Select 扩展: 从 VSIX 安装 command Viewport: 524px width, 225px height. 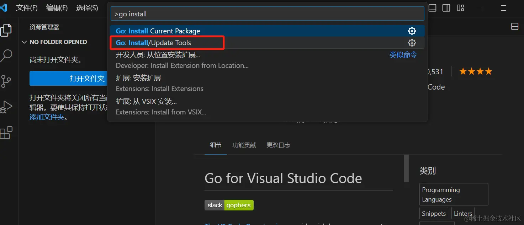268,107
